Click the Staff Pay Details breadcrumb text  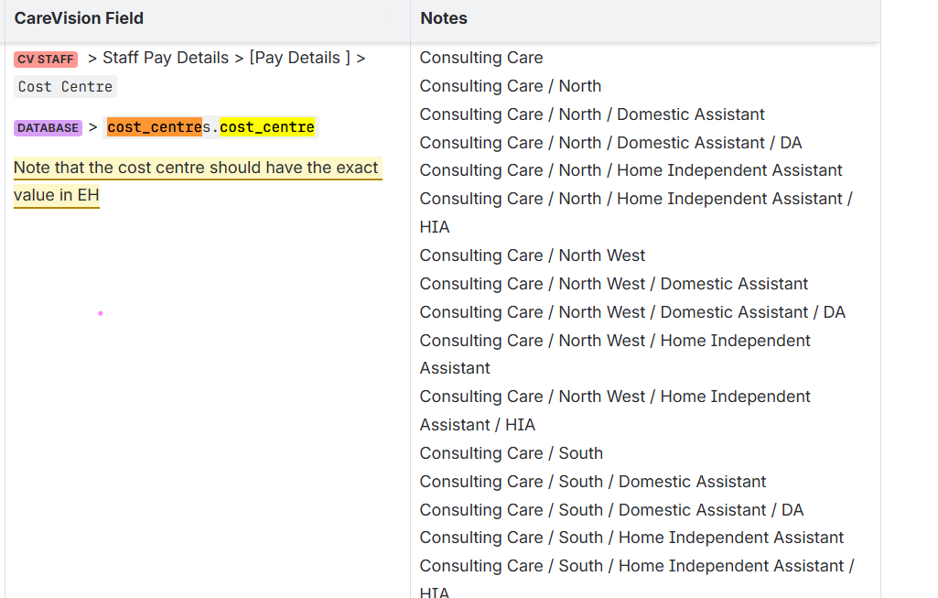point(166,58)
